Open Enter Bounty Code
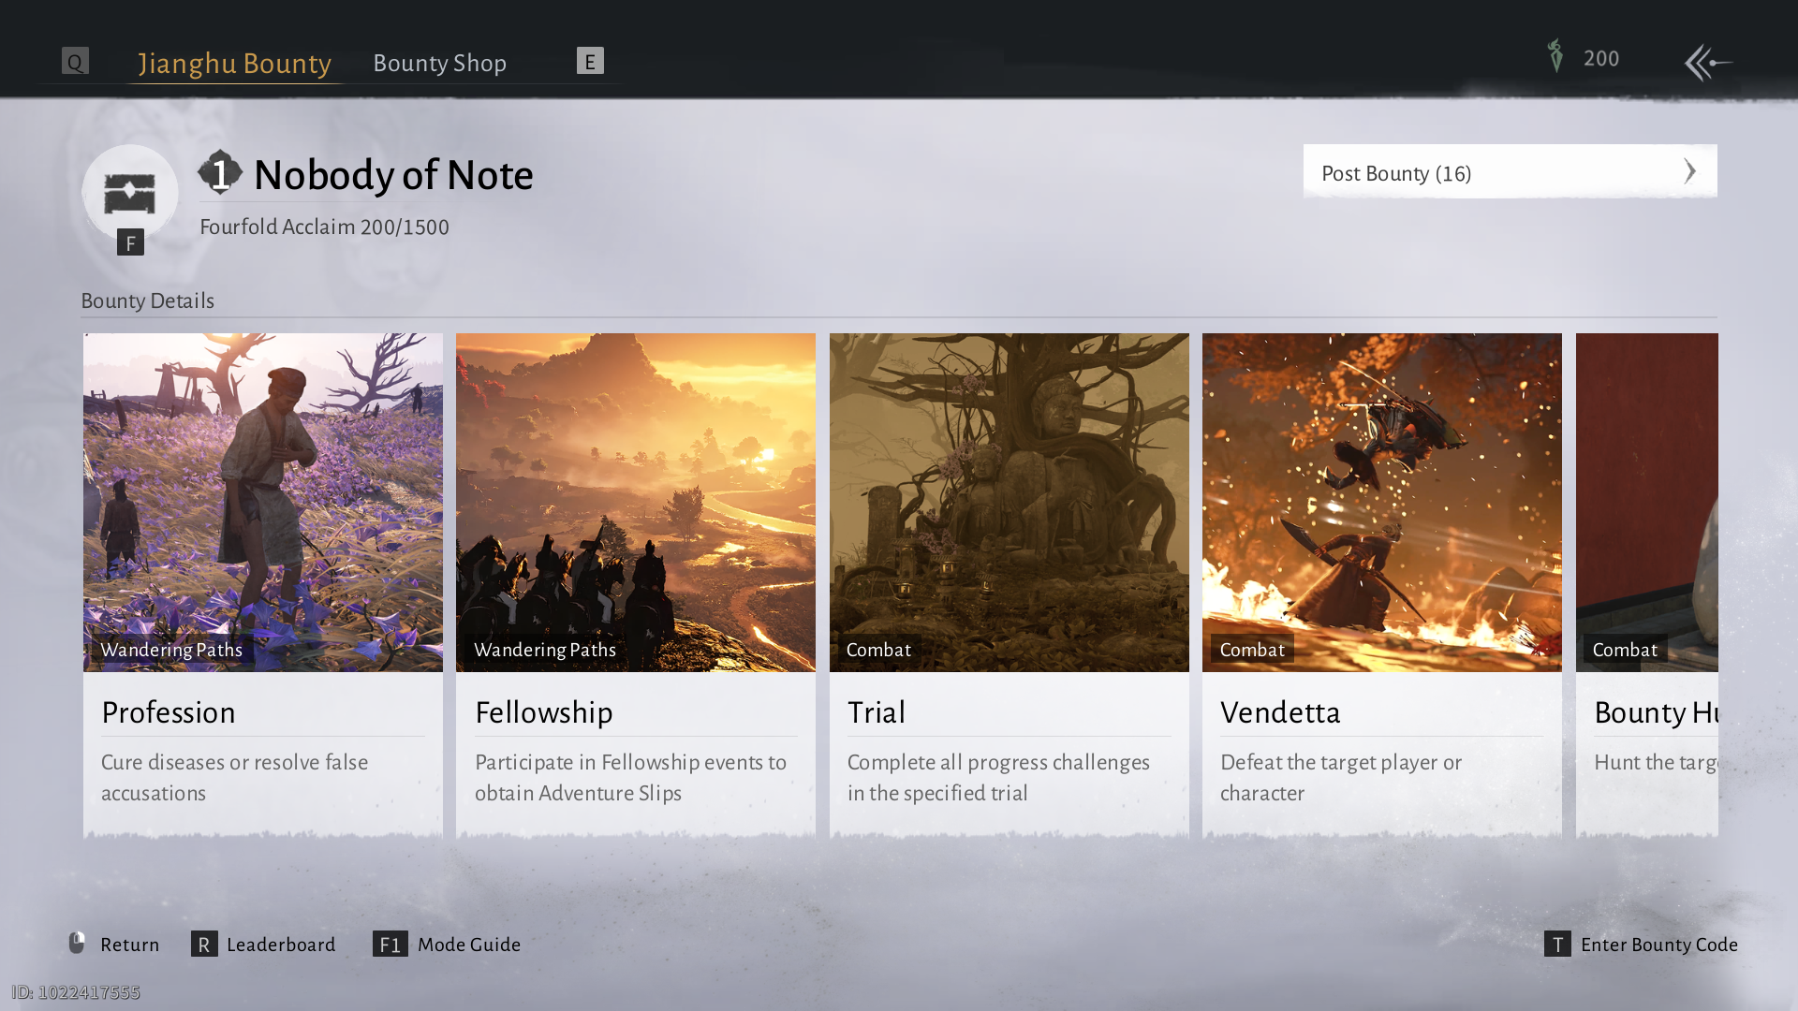Screen dimensions: 1798x1011 click(1658, 945)
